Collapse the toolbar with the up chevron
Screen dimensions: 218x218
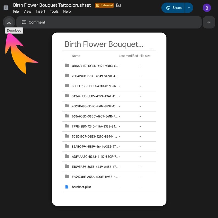(209, 22)
